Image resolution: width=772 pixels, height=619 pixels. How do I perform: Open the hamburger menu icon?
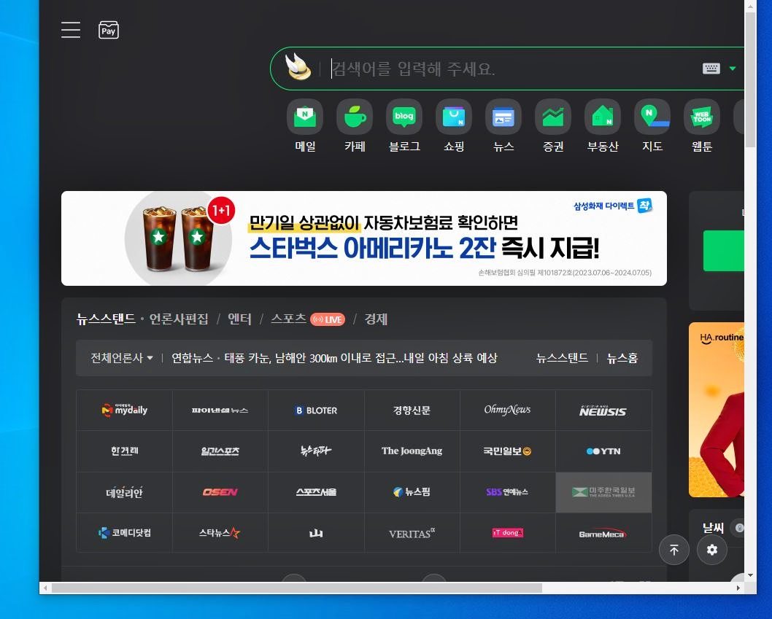coord(70,30)
